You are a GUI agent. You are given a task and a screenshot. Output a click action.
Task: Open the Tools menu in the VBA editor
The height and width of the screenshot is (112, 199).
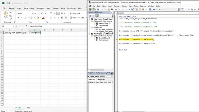coord(136,6)
